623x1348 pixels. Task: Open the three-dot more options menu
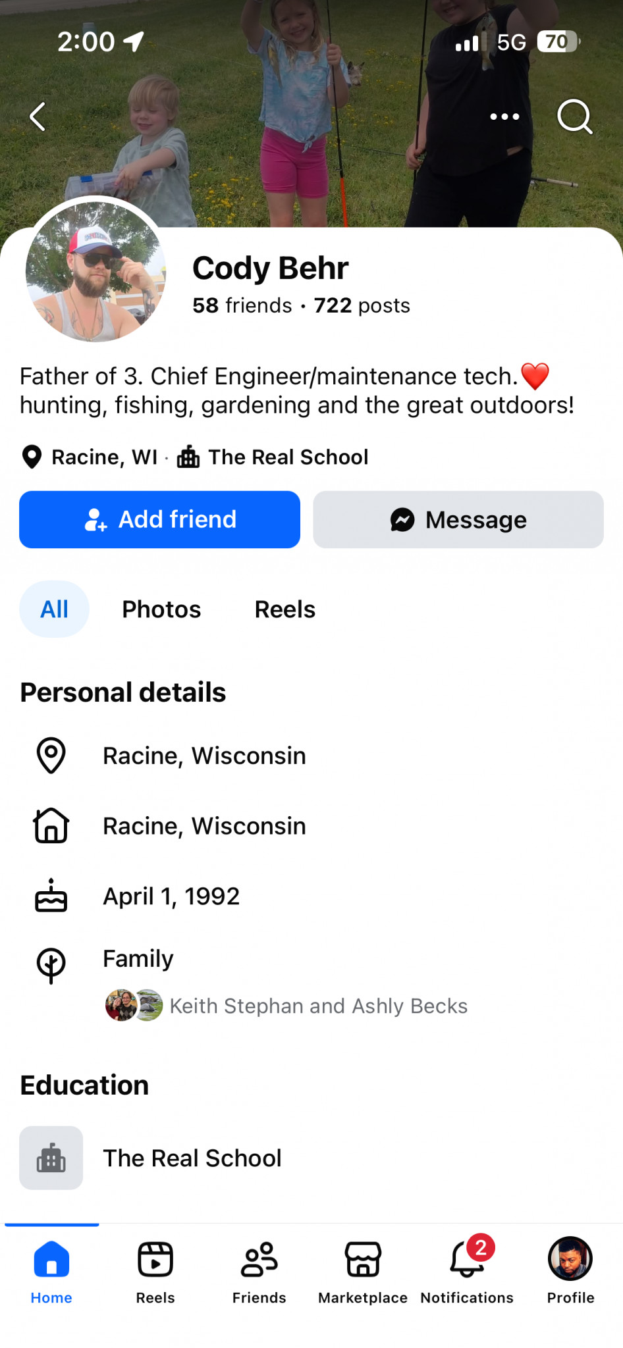(504, 117)
